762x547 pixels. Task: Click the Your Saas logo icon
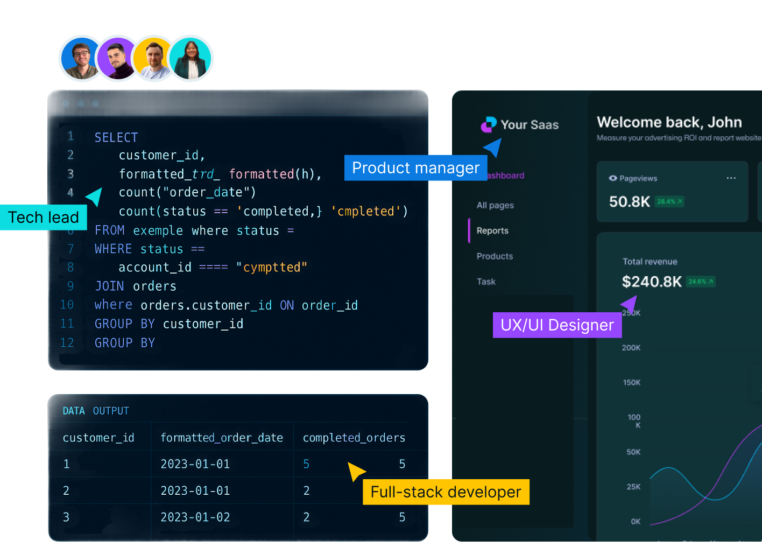(488, 125)
